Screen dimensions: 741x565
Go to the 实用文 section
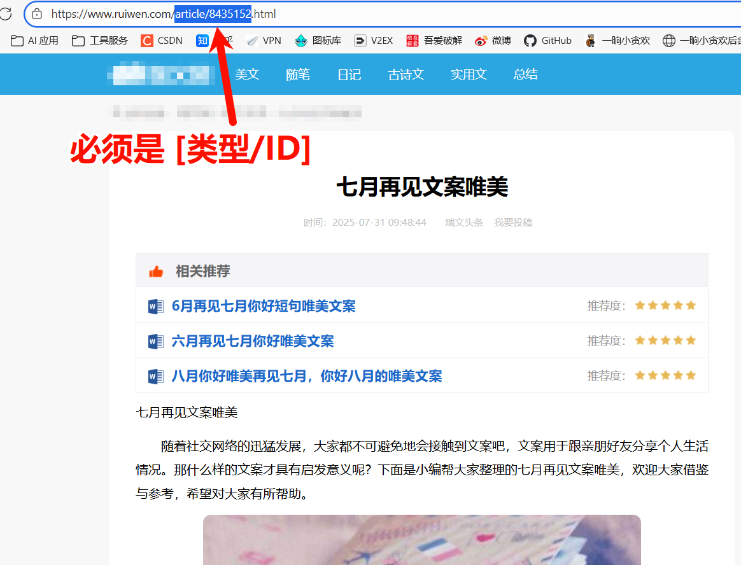pos(469,74)
